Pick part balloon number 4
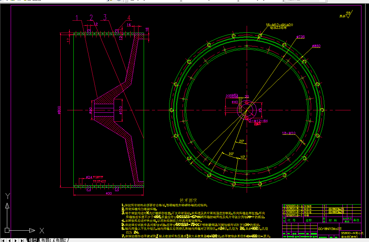The image size is (369, 242). click(129, 18)
